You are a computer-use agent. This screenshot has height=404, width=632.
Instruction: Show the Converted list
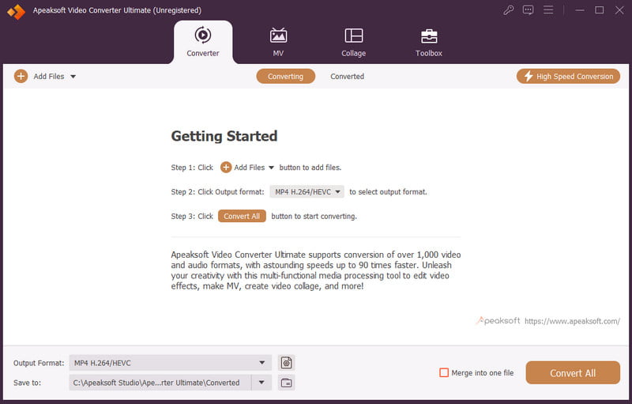pyautogui.click(x=347, y=77)
